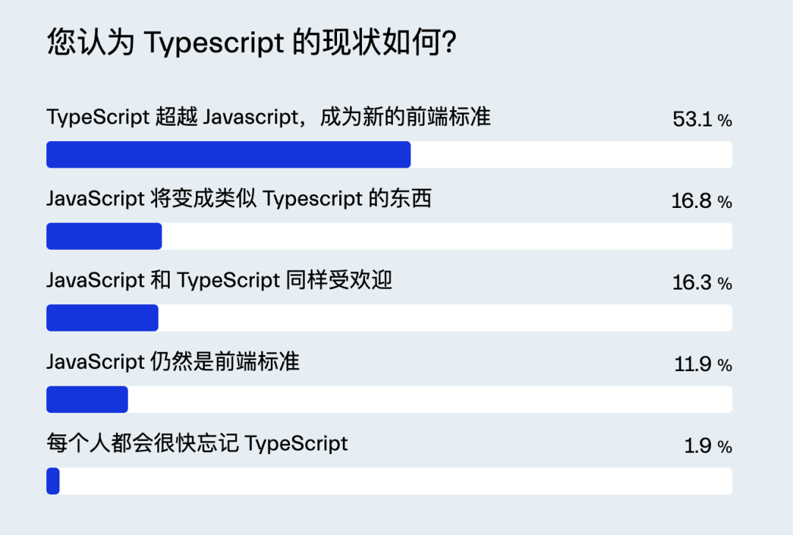Click the empty white part of the 53.1 % bar
Image resolution: width=793 pixels, height=535 pixels.
(x=571, y=154)
